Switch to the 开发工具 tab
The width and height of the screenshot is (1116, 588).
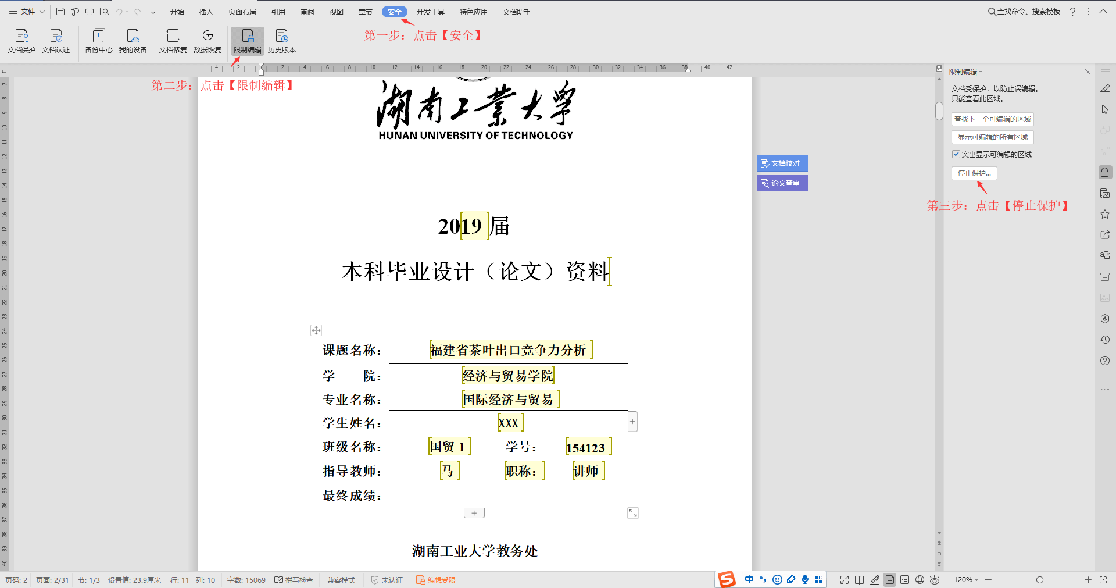point(431,12)
